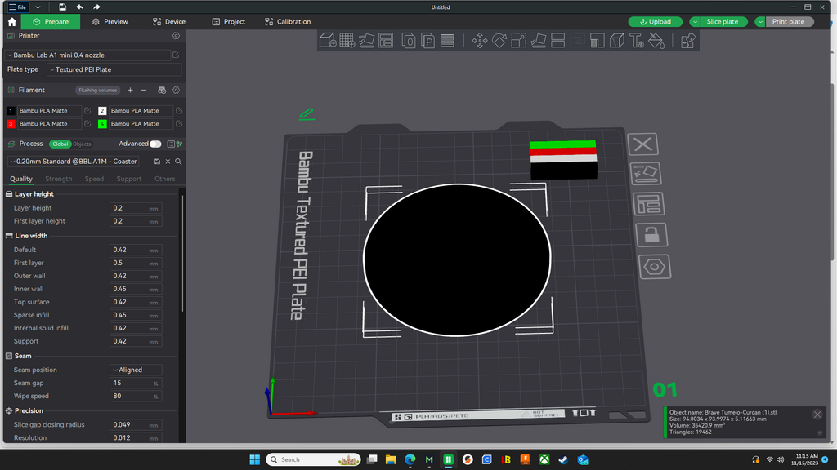The width and height of the screenshot is (837, 470).
Task: Choose the Text shape tool
Action: pos(636,41)
